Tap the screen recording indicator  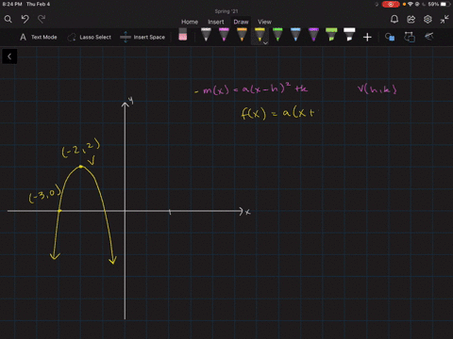point(391,4)
